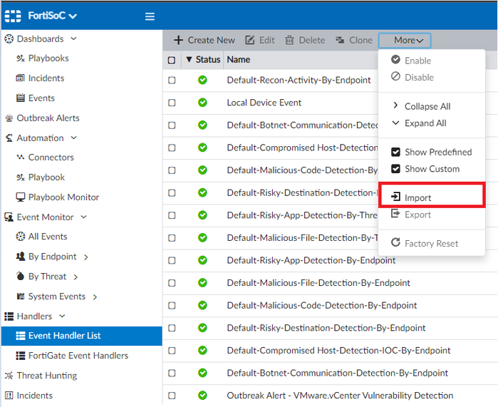Click the Connectors icon under Automation
498x407 pixels.
[21, 157]
